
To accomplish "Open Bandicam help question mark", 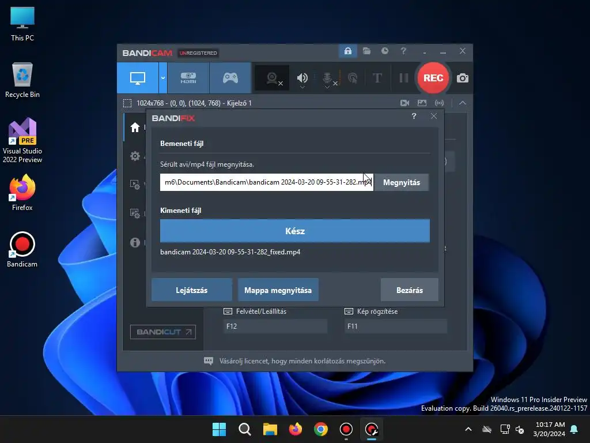I will point(403,51).
